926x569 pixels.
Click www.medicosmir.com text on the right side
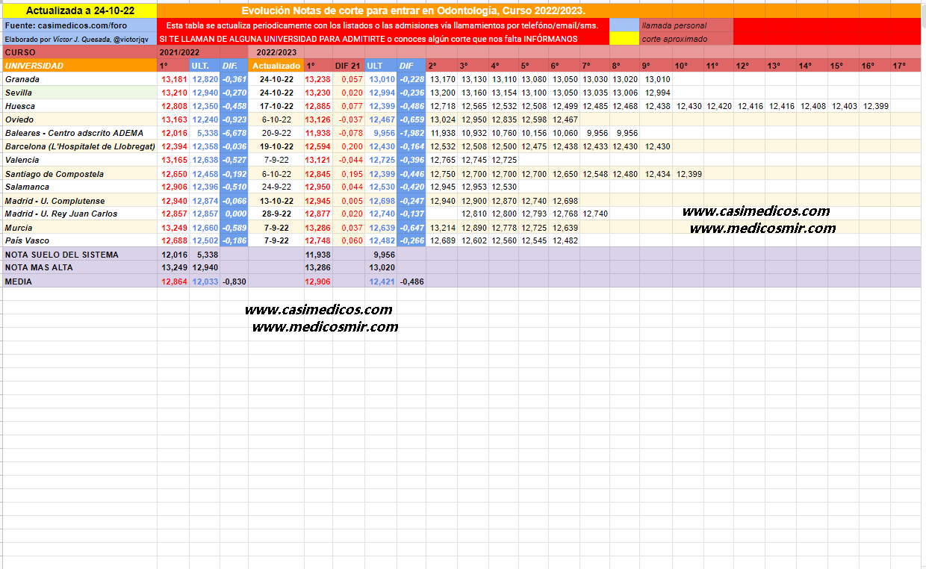[x=762, y=228]
